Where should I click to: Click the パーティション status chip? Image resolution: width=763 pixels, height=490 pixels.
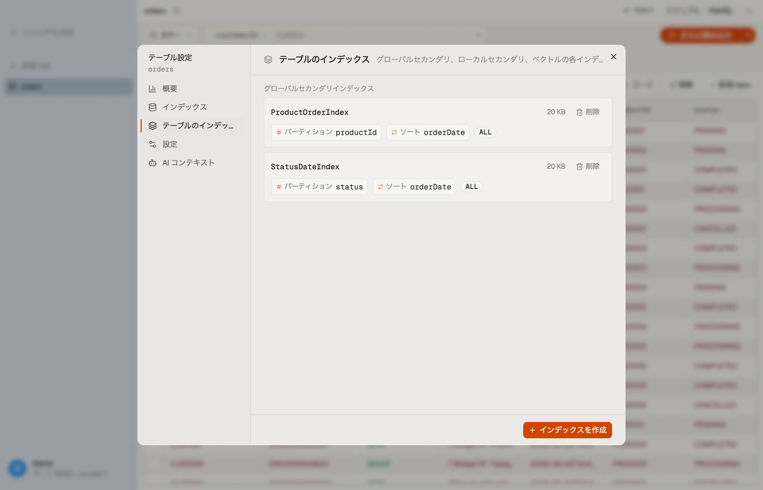(x=319, y=187)
